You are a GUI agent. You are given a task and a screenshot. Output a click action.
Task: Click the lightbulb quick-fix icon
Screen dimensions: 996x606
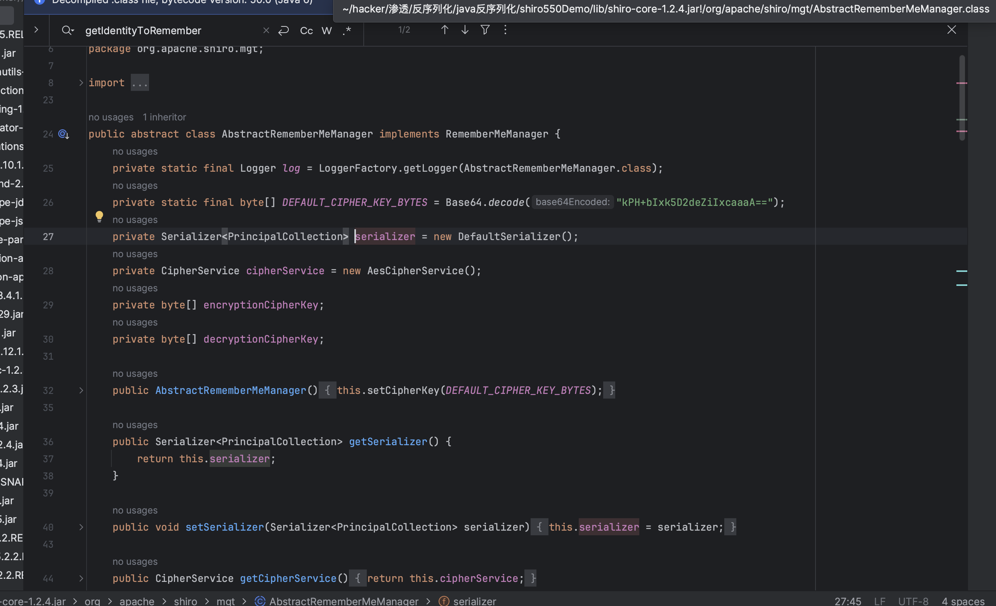pos(99,216)
